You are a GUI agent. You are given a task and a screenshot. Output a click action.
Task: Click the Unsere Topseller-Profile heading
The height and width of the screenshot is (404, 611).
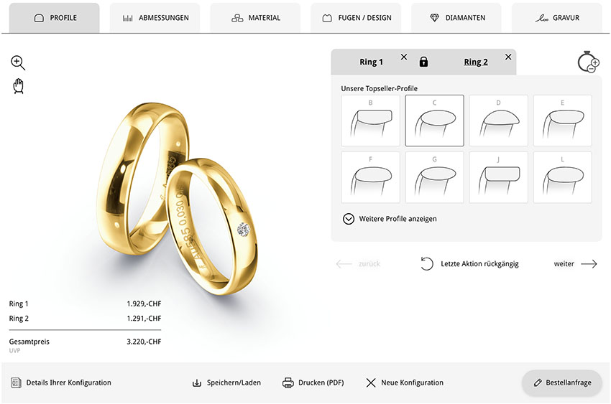pos(379,89)
